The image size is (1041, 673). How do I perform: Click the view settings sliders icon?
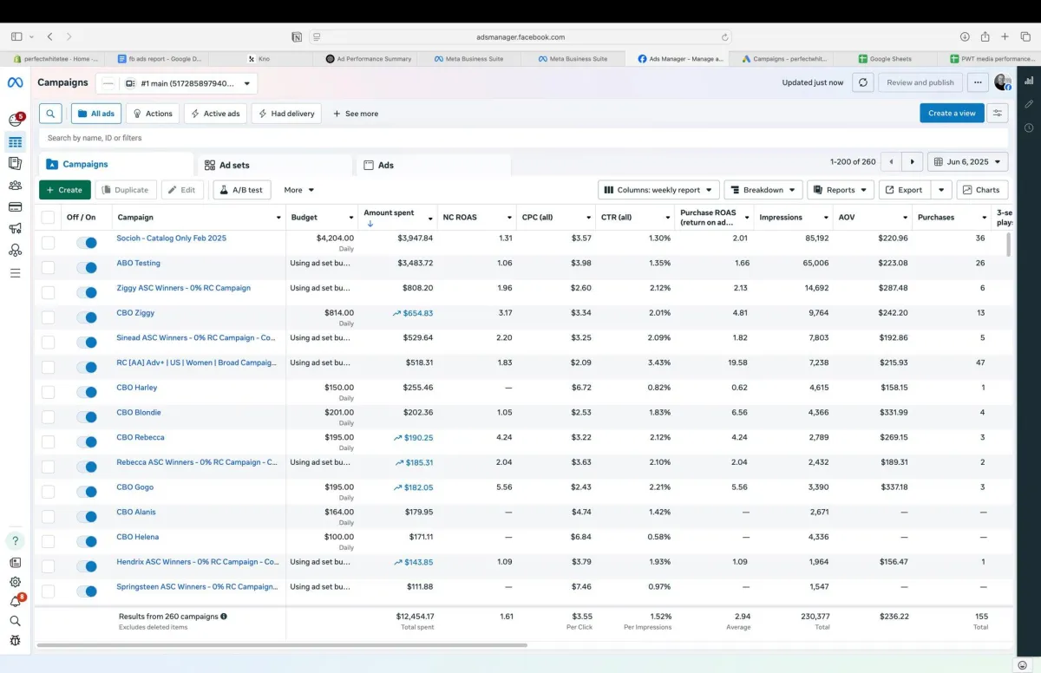[998, 113]
